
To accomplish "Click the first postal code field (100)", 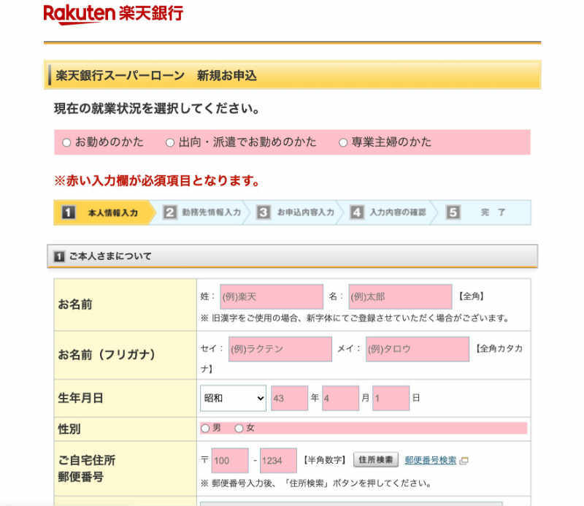I will [230, 460].
